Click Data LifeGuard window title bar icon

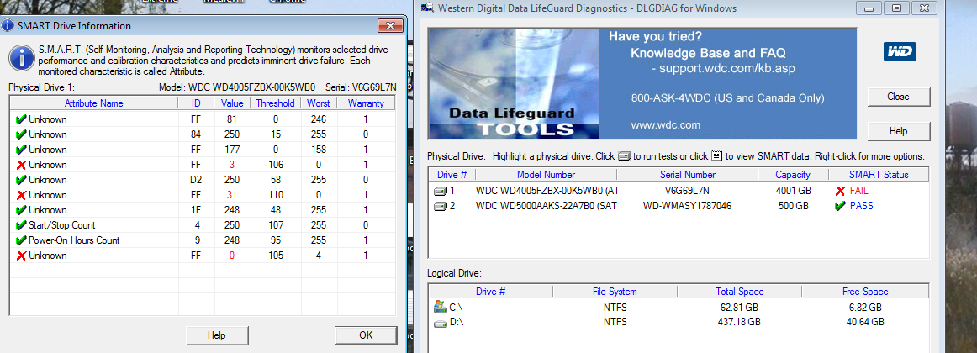(x=427, y=8)
